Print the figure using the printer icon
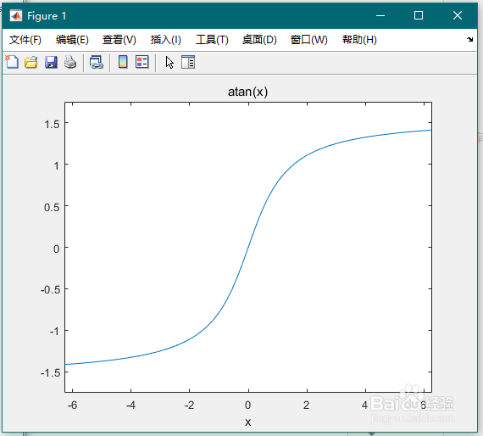The image size is (483, 436). coord(70,62)
